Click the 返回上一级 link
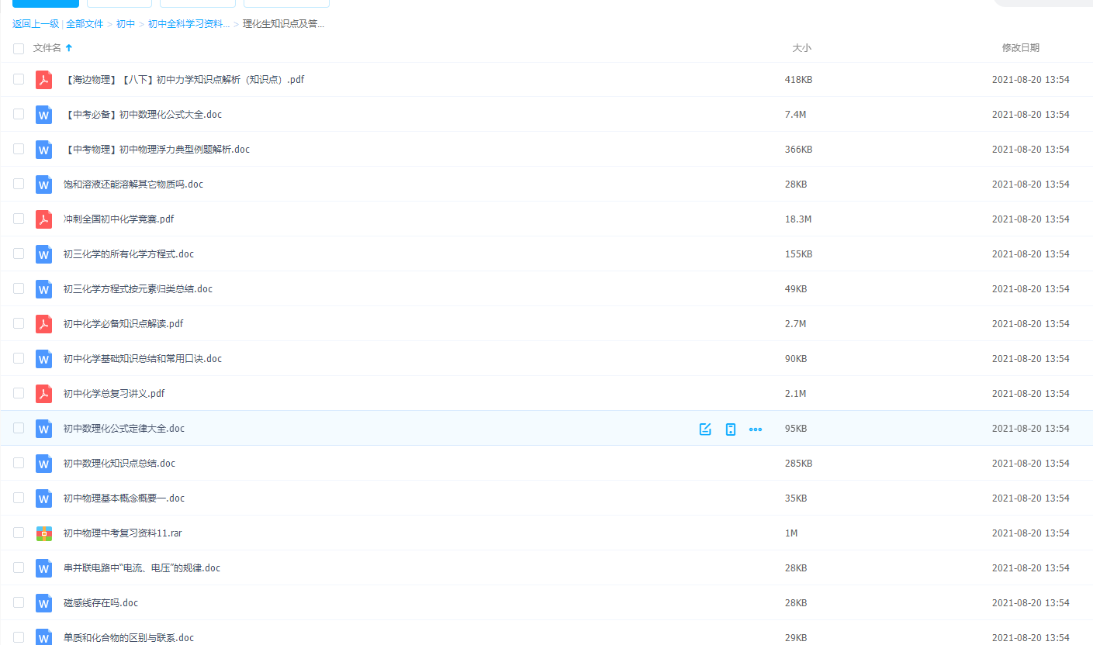This screenshot has height=645, width=1093. [36, 24]
